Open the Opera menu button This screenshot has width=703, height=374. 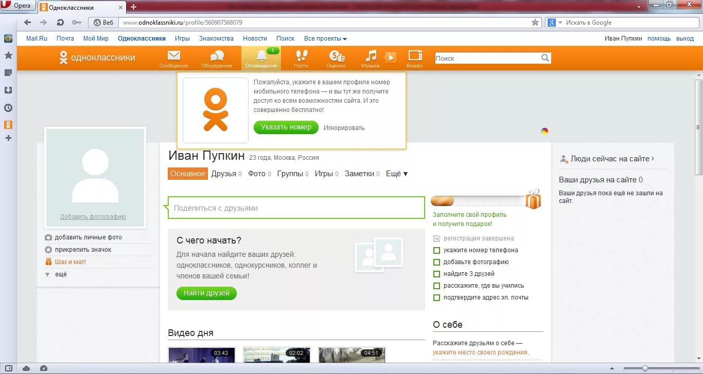tap(17, 6)
